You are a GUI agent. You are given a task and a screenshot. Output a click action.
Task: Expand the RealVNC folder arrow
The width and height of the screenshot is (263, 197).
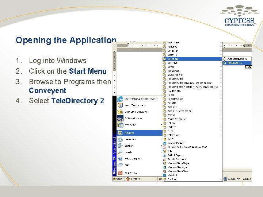pyautogui.click(x=221, y=103)
